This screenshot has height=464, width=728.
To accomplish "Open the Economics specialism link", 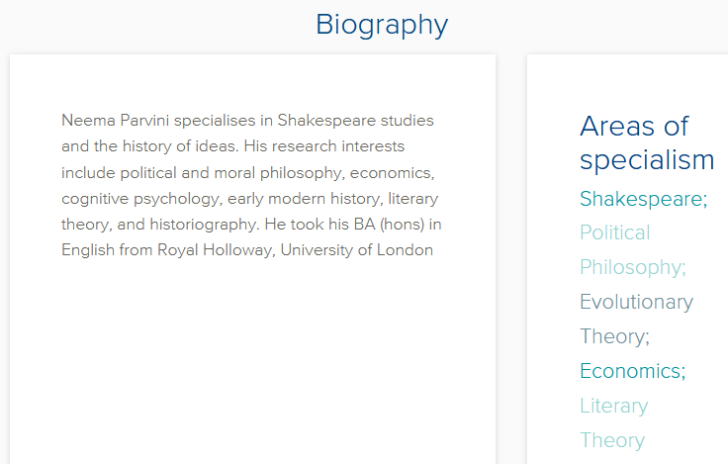I will [x=630, y=371].
